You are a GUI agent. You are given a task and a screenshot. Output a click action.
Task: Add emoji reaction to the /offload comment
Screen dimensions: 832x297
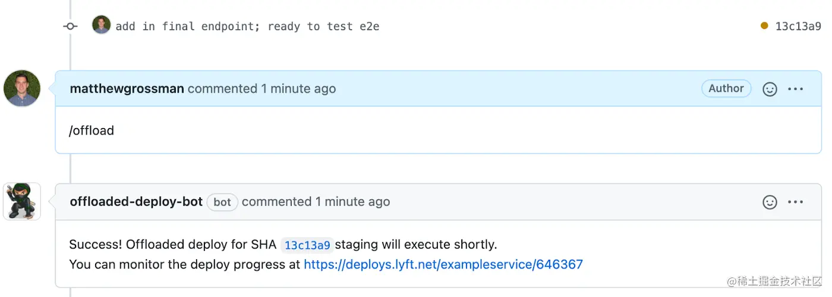coord(770,89)
